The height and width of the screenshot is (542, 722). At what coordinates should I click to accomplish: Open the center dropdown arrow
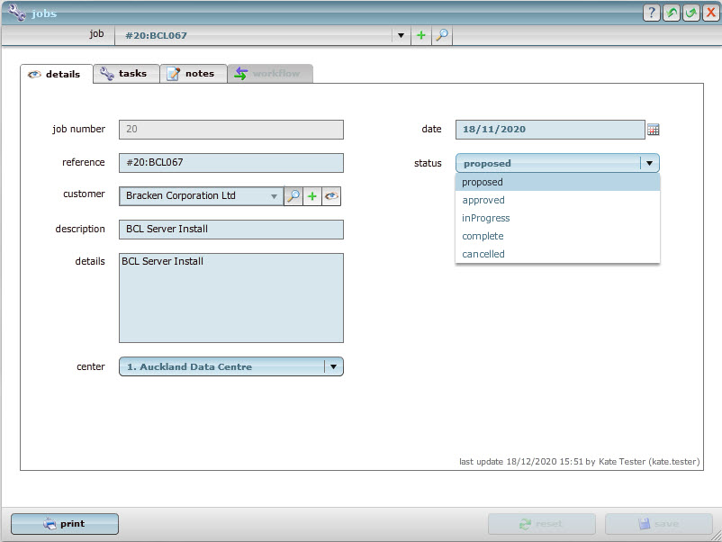click(333, 366)
